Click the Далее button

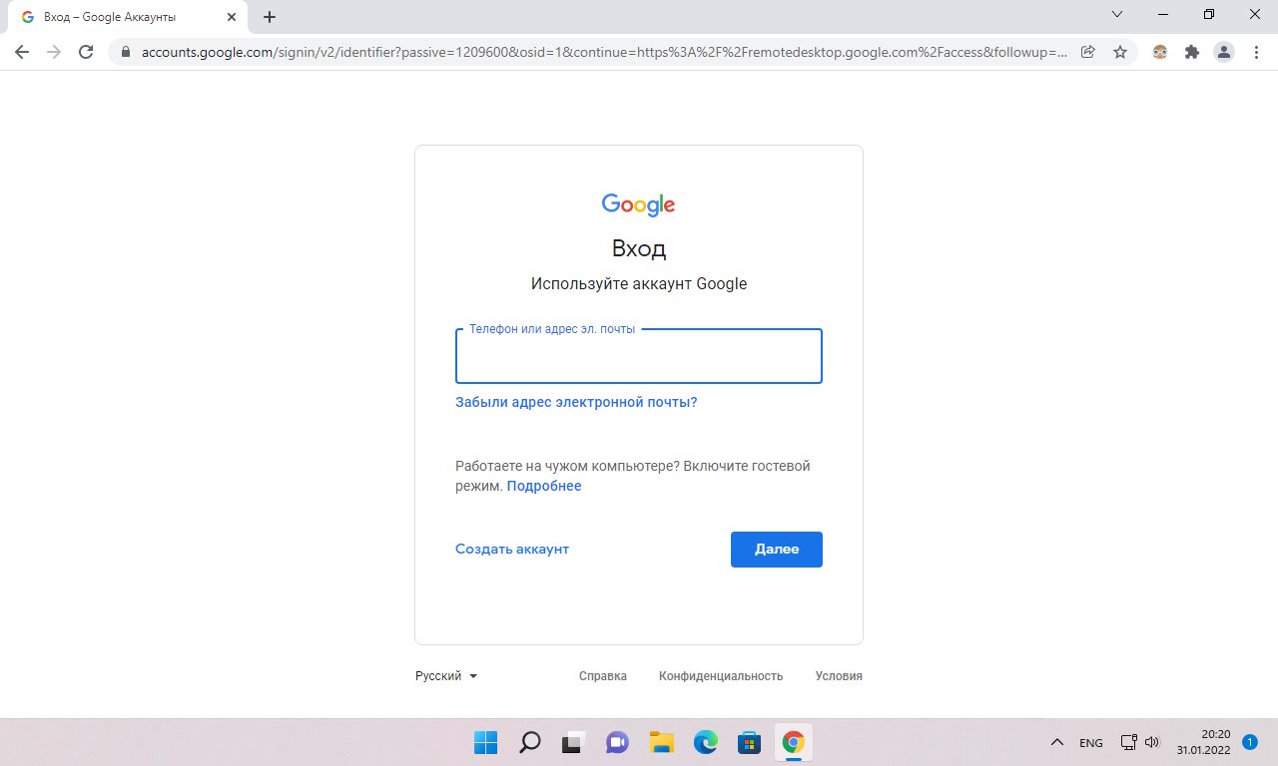click(x=777, y=550)
